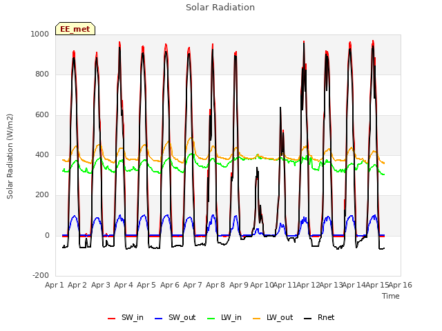The height and width of the screenshot is (331, 442).
Task: Click the Apr 3 x-axis label
Action: click(101, 285)
